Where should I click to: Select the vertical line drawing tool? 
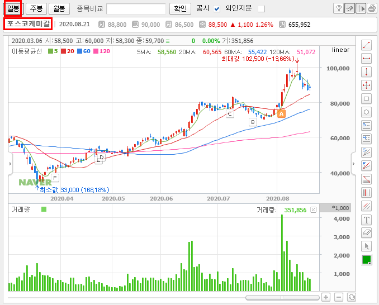coord(367,72)
